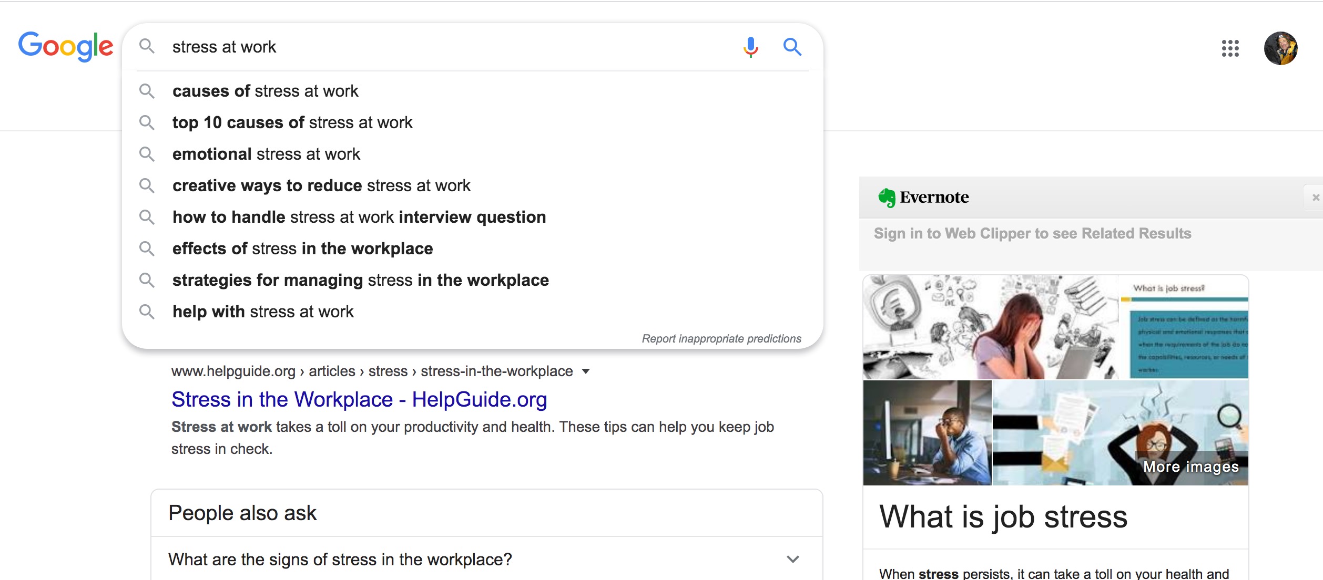Image resolution: width=1323 pixels, height=580 pixels.
Task: Click 'Report inappropriate predictions' link
Action: (x=721, y=339)
